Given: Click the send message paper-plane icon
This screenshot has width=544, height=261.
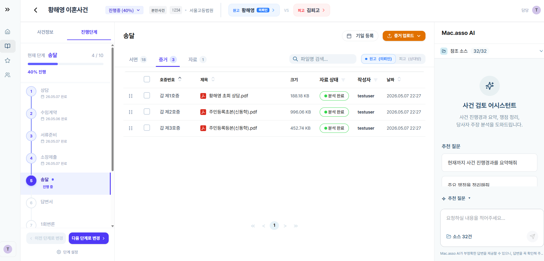Looking at the screenshot, I should pyautogui.click(x=532, y=237).
